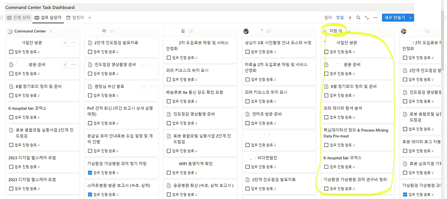This screenshot has height=199, width=447.
Task: Open the 배송로봇 lte 통신 강도 확인 요청 card
Action: pos(200,96)
